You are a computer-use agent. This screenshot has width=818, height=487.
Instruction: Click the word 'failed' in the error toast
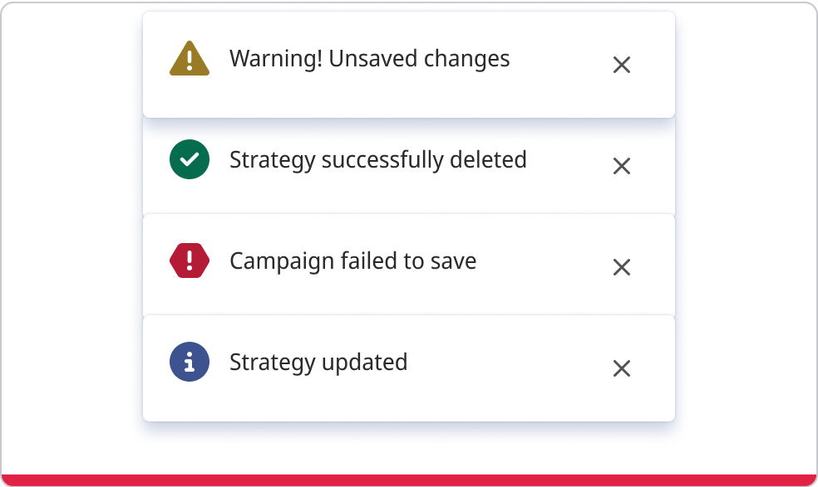[x=369, y=261]
